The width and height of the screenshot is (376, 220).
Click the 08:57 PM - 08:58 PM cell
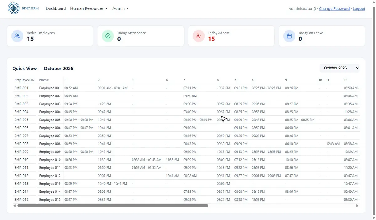[266, 152]
